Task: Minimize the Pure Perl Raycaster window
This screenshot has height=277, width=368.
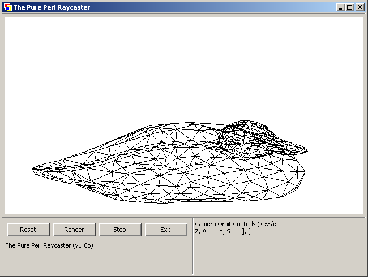Action: 340,7
